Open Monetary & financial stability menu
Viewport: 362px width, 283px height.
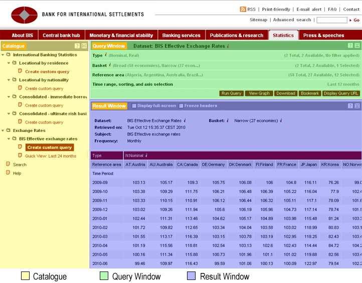[x=121, y=35]
